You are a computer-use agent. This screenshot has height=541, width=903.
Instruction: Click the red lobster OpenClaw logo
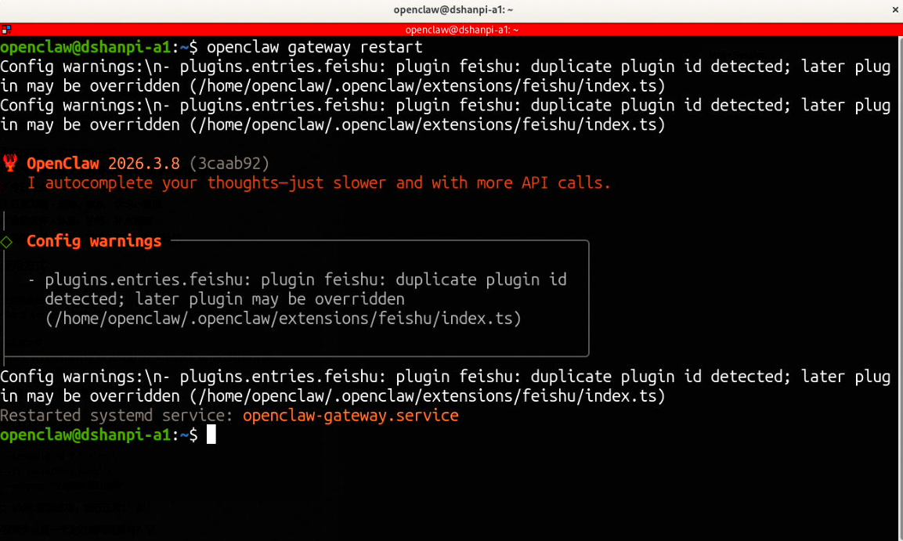11,164
